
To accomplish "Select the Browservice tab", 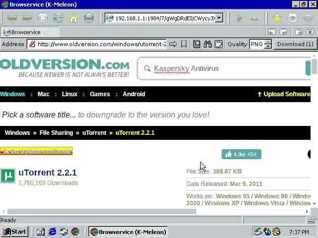I will pyautogui.click(x=30, y=32).
